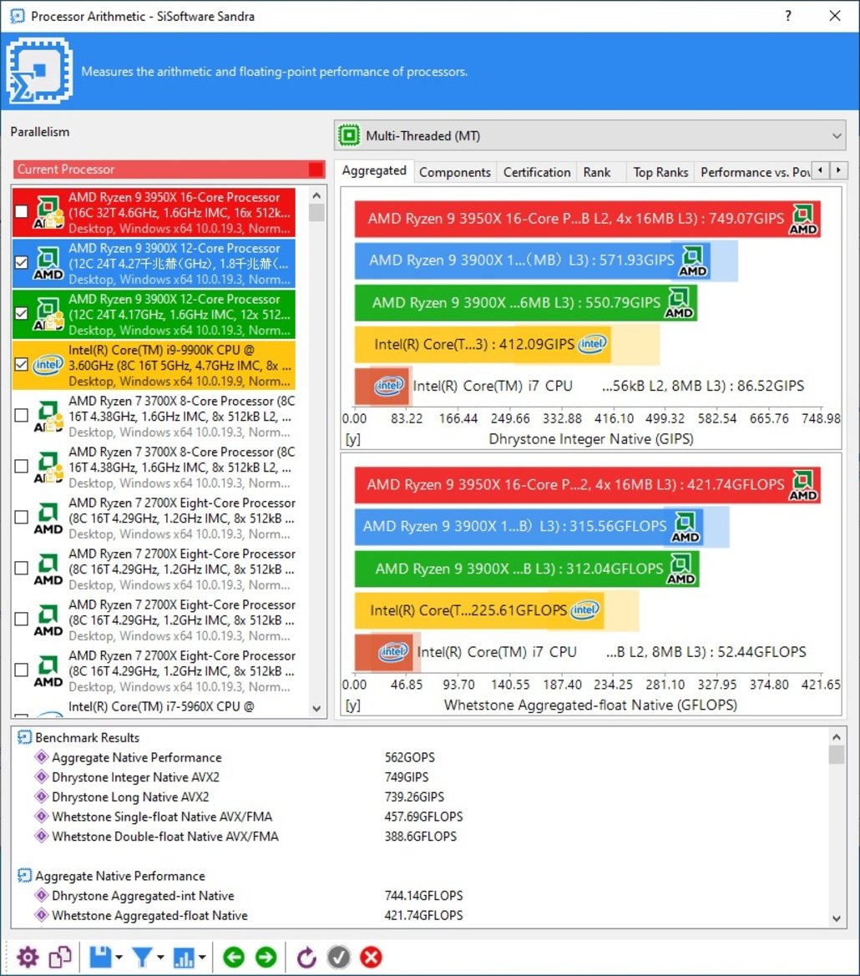The height and width of the screenshot is (976, 860).
Task: Select the green 312.04GFLOPS chart bar
Action: click(x=527, y=569)
